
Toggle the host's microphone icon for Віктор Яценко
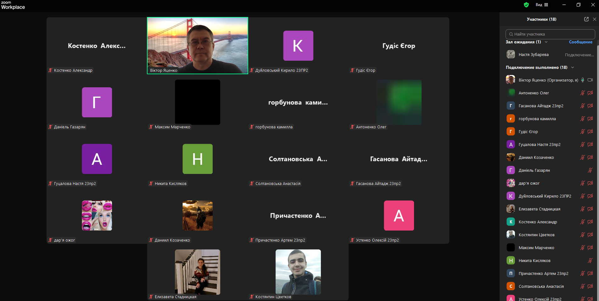pos(583,80)
